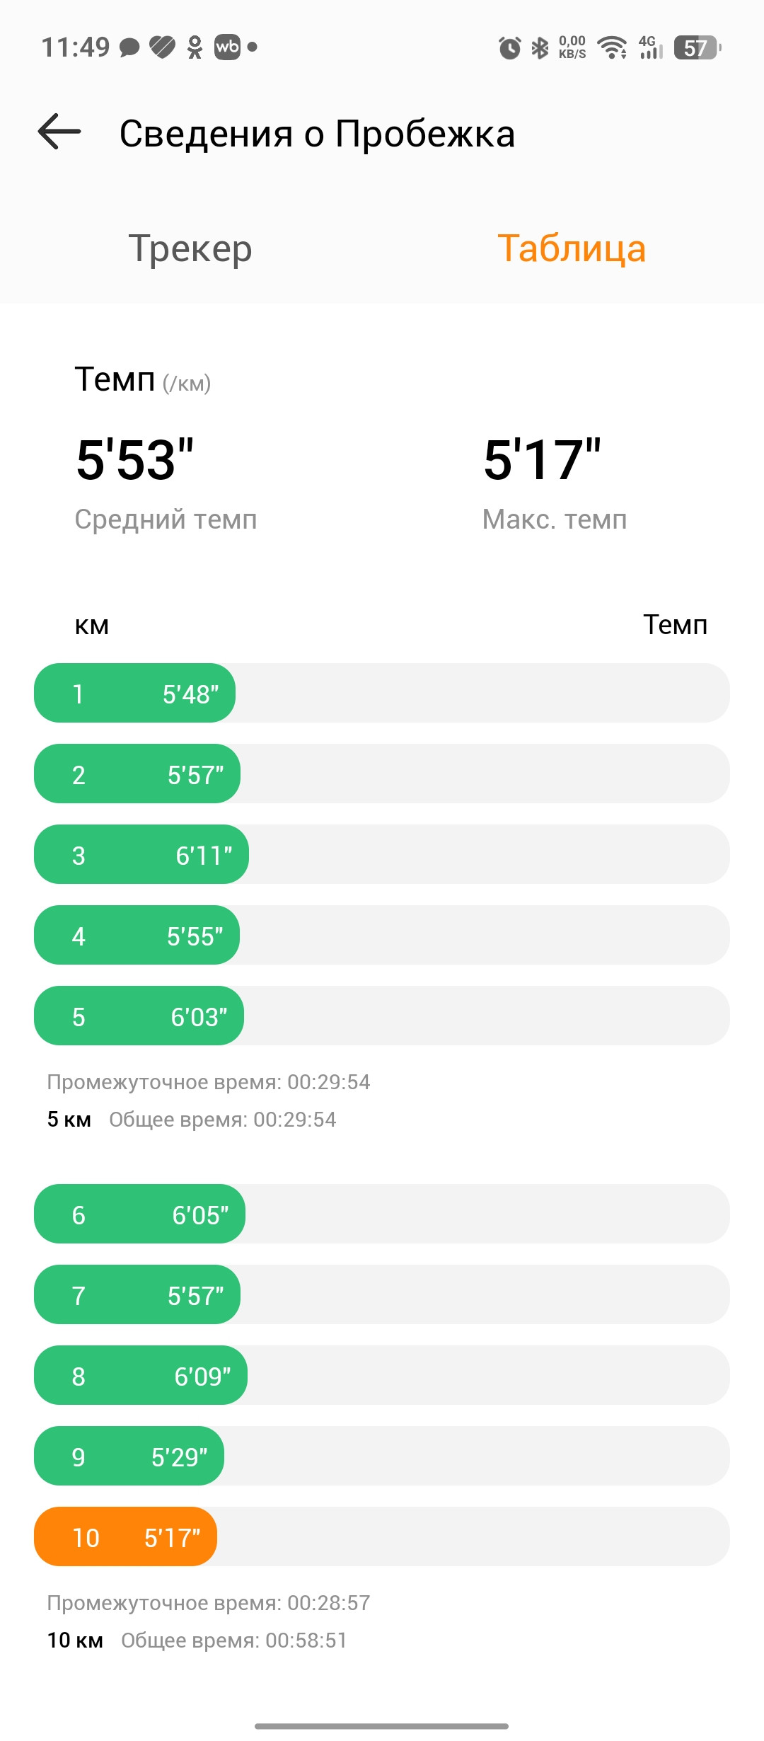Switch to the Трекер tab
The image size is (764, 1741).
(x=190, y=248)
